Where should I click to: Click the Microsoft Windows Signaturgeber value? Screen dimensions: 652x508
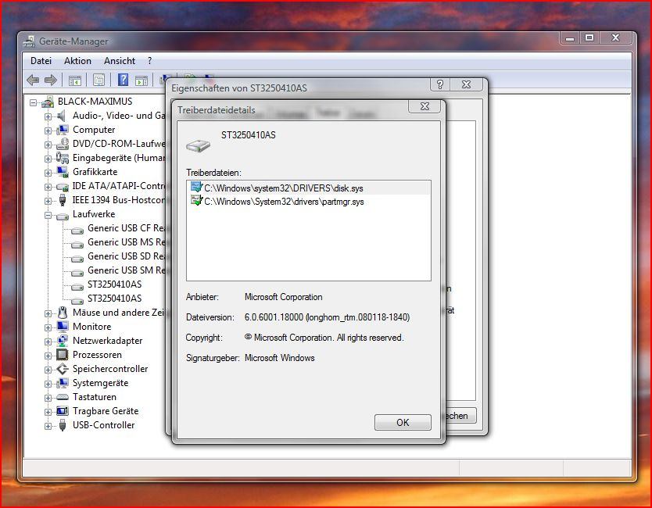point(279,357)
